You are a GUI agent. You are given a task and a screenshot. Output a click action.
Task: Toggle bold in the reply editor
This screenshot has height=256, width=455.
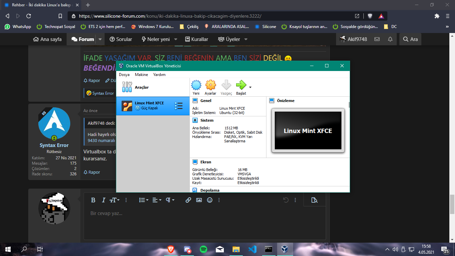click(x=93, y=200)
